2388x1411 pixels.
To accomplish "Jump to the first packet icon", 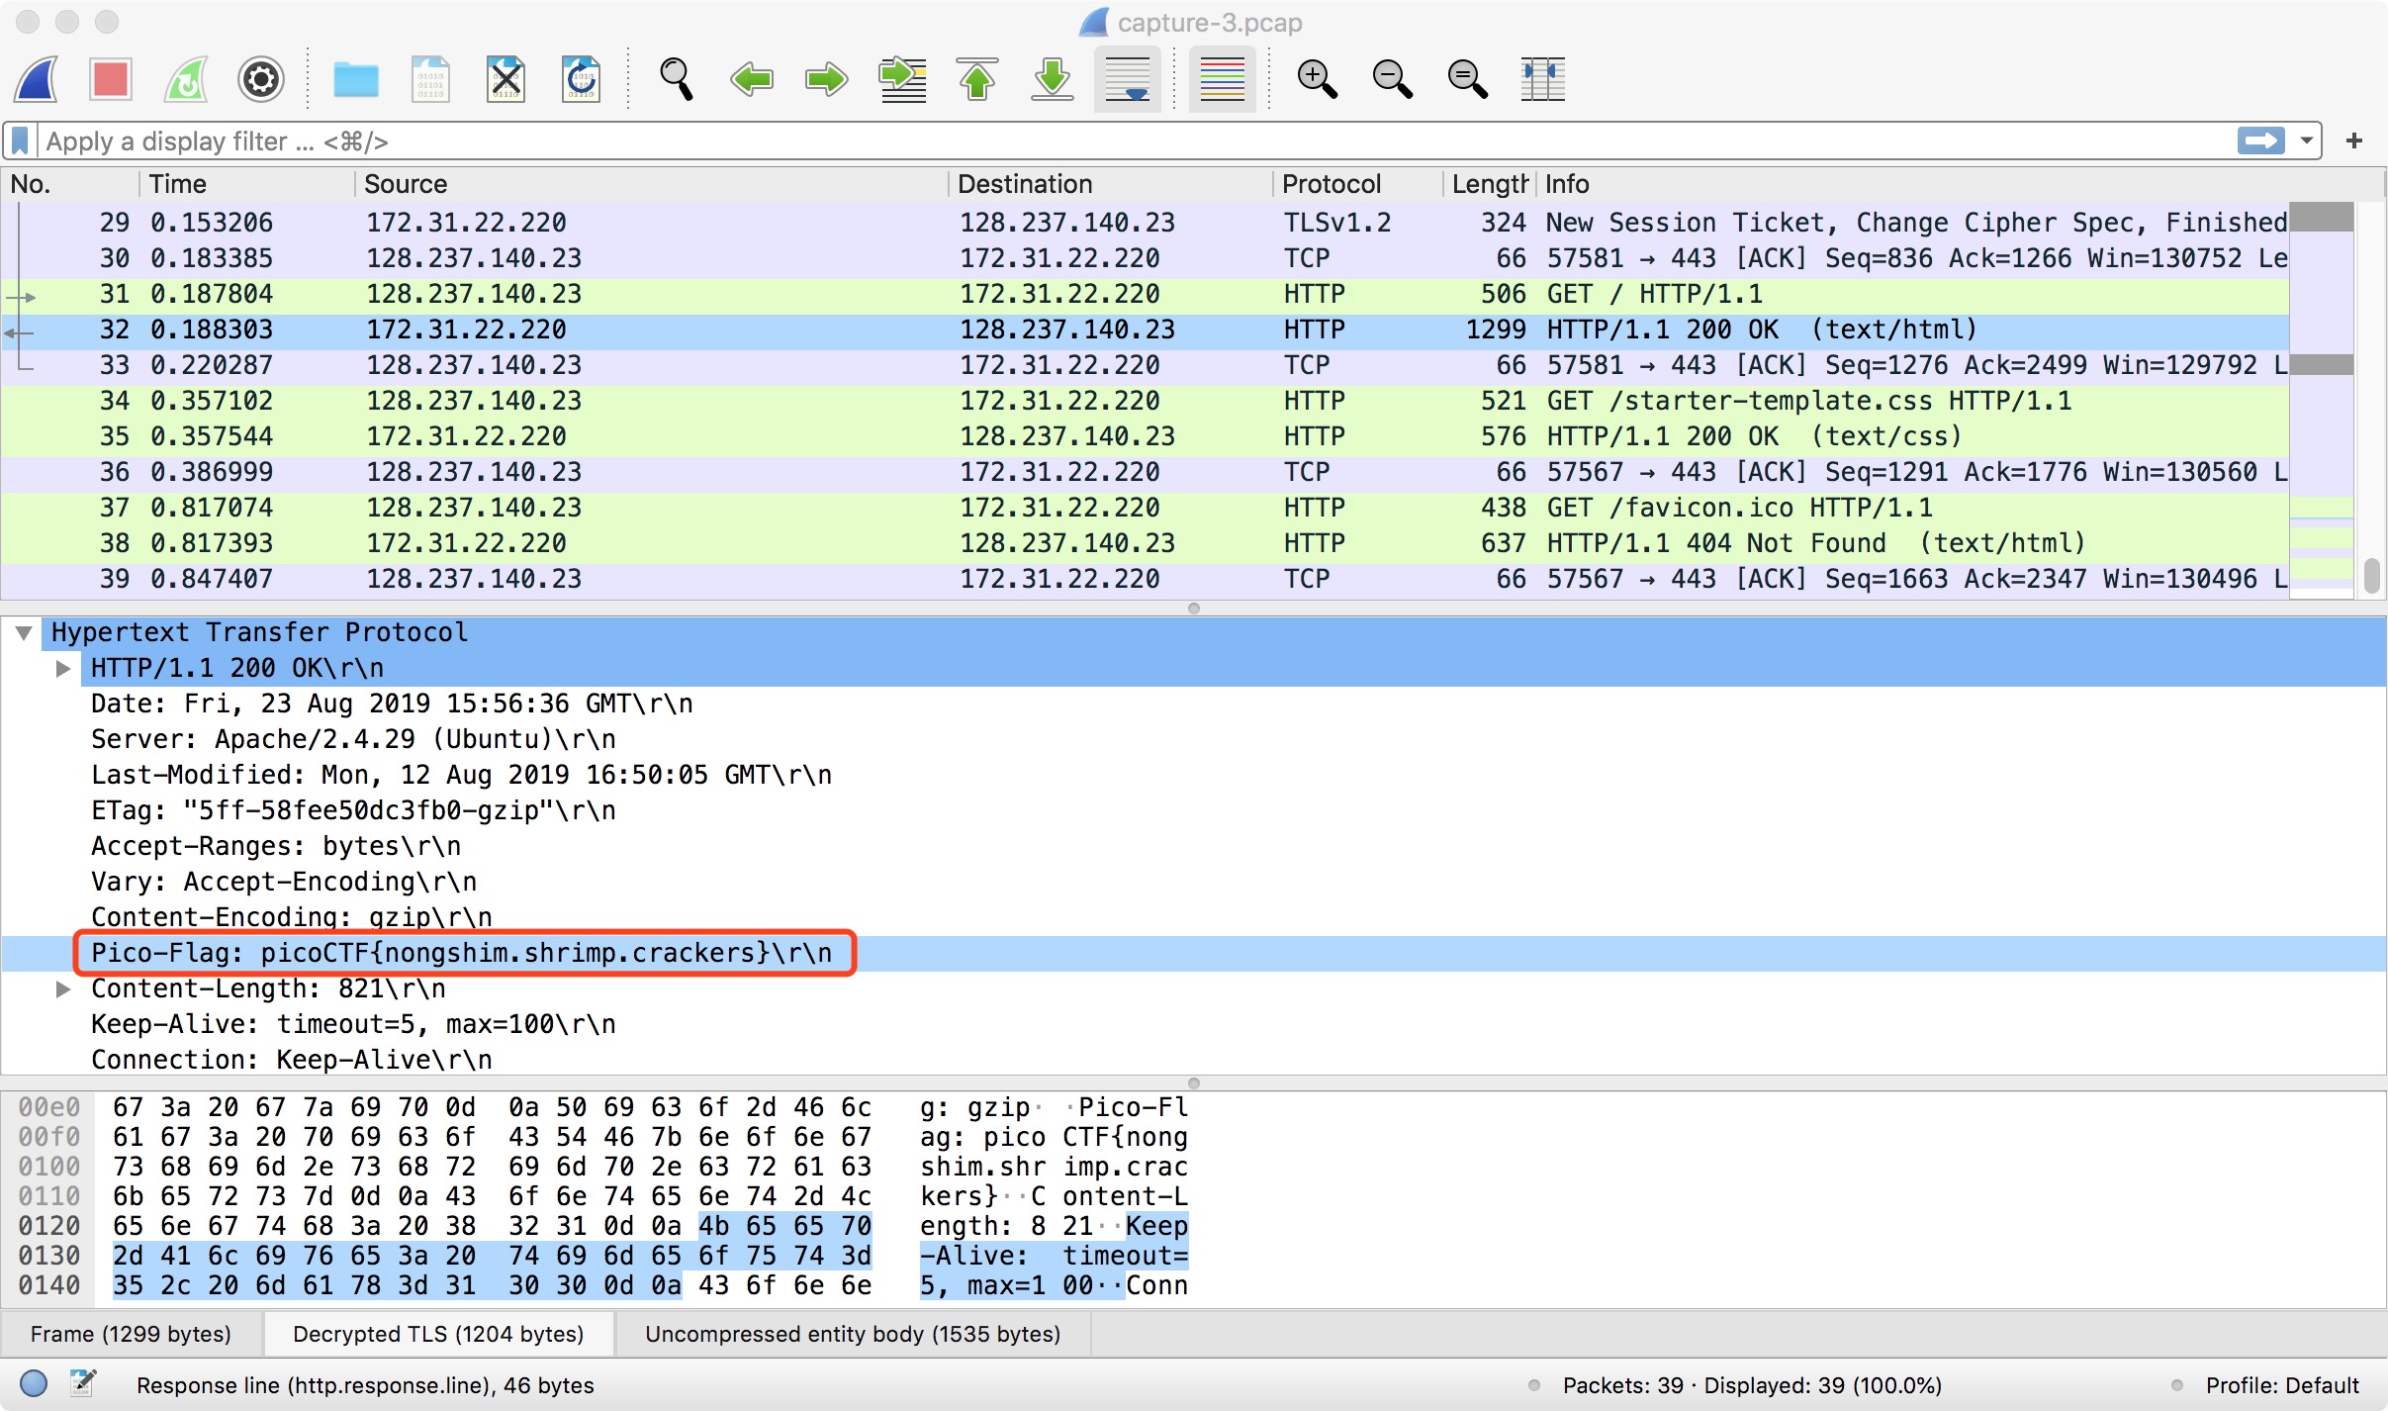I will (977, 79).
